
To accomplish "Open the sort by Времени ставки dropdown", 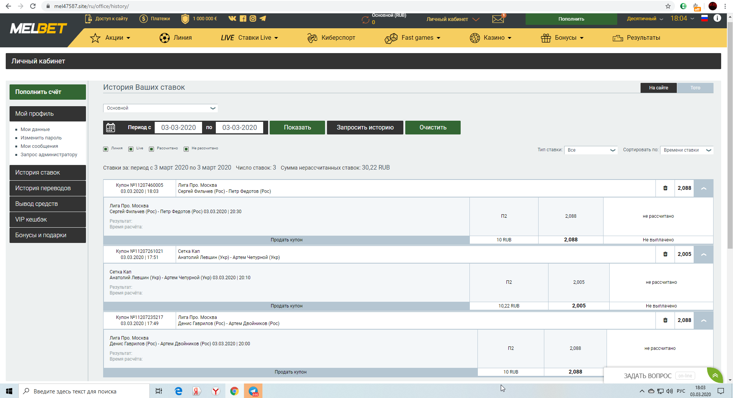I will coord(687,150).
